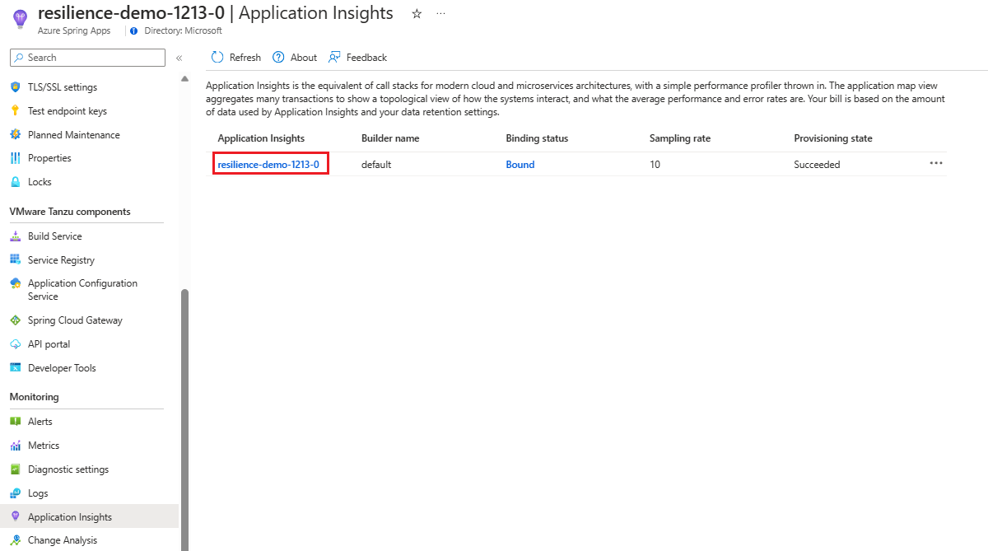Open the Test endpoint keys icon

click(15, 111)
